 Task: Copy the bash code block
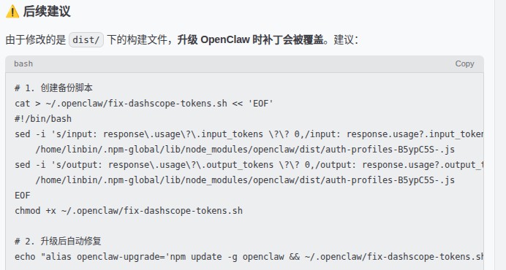(x=464, y=63)
